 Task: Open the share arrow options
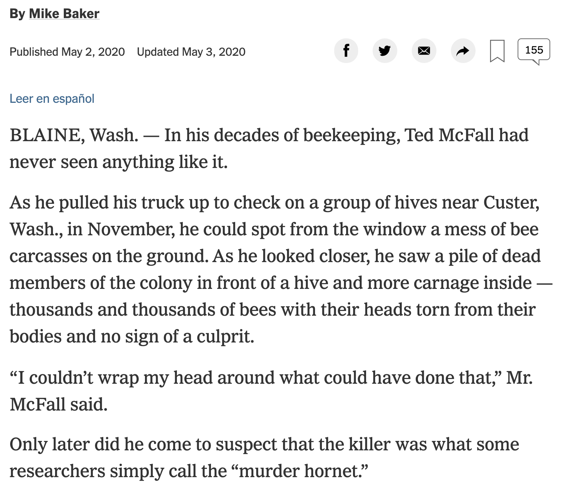(463, 51)
